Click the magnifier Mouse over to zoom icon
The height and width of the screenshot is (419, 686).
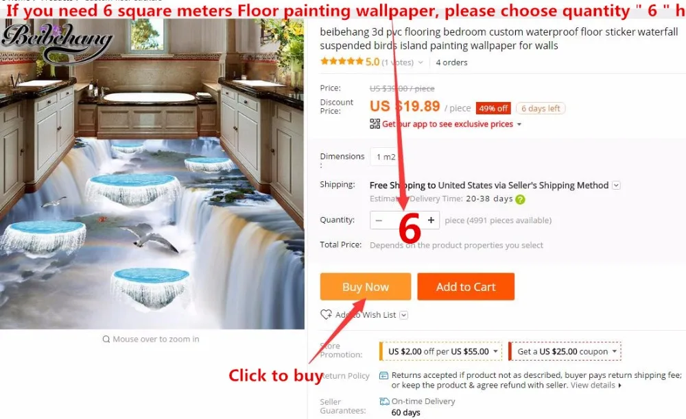coord(106,339)
